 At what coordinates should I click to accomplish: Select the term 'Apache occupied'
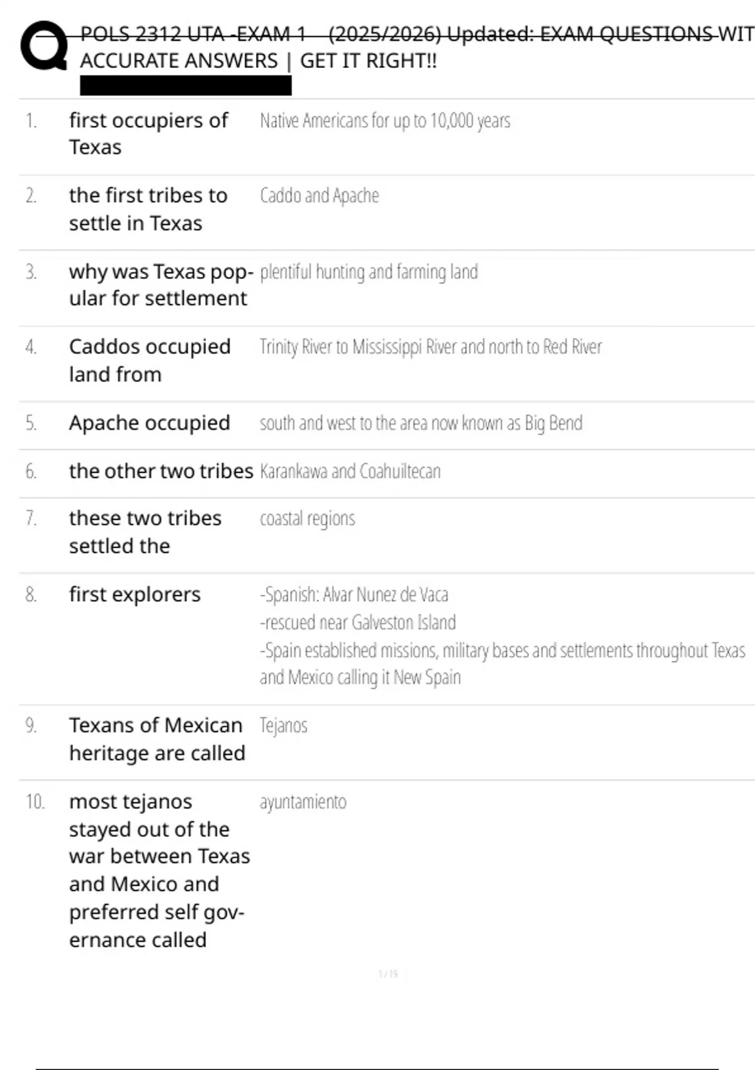[149, 423]
